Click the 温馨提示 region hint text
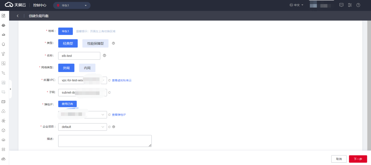 [96, 31]
